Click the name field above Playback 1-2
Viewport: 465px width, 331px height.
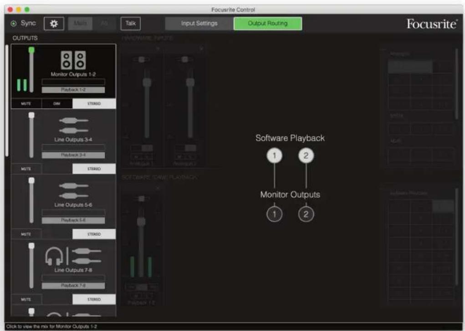tap(73, 82)
